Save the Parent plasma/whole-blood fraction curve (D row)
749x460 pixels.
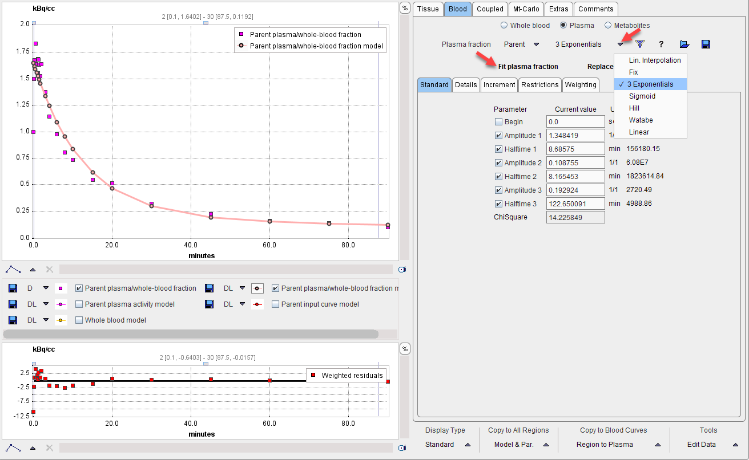[x=14, y=288]
